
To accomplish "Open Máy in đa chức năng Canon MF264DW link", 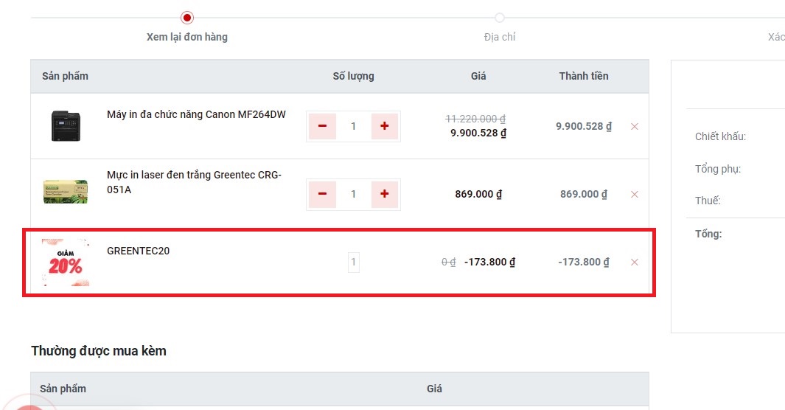I will pos(196,114).
